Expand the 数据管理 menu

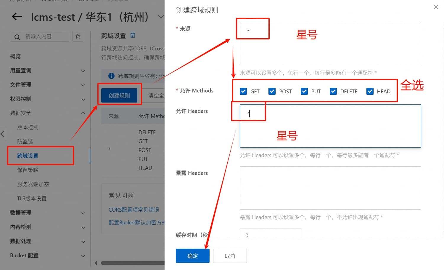point(83,213)
